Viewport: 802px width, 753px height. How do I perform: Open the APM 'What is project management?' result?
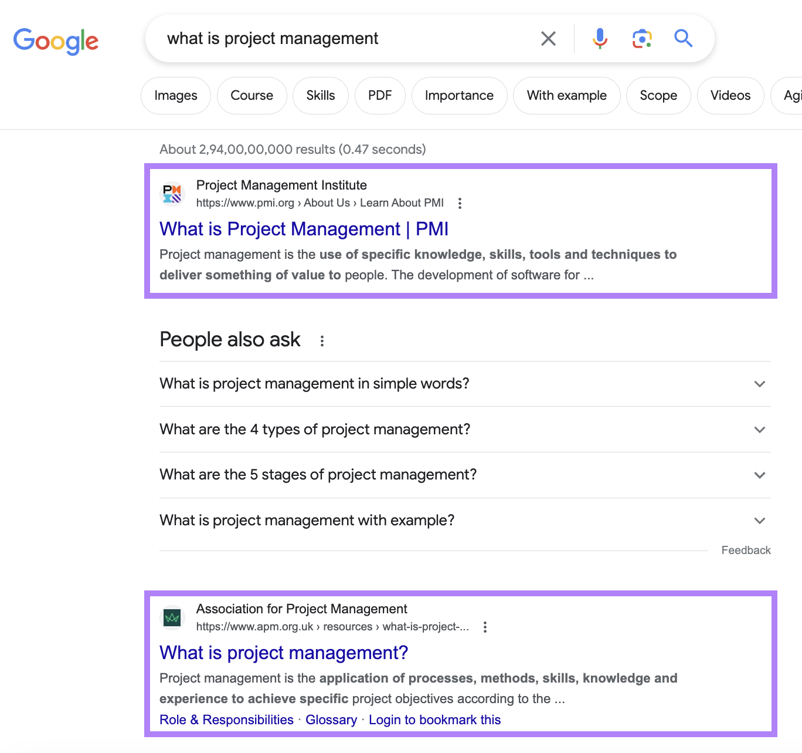click(x=283, y=653)
